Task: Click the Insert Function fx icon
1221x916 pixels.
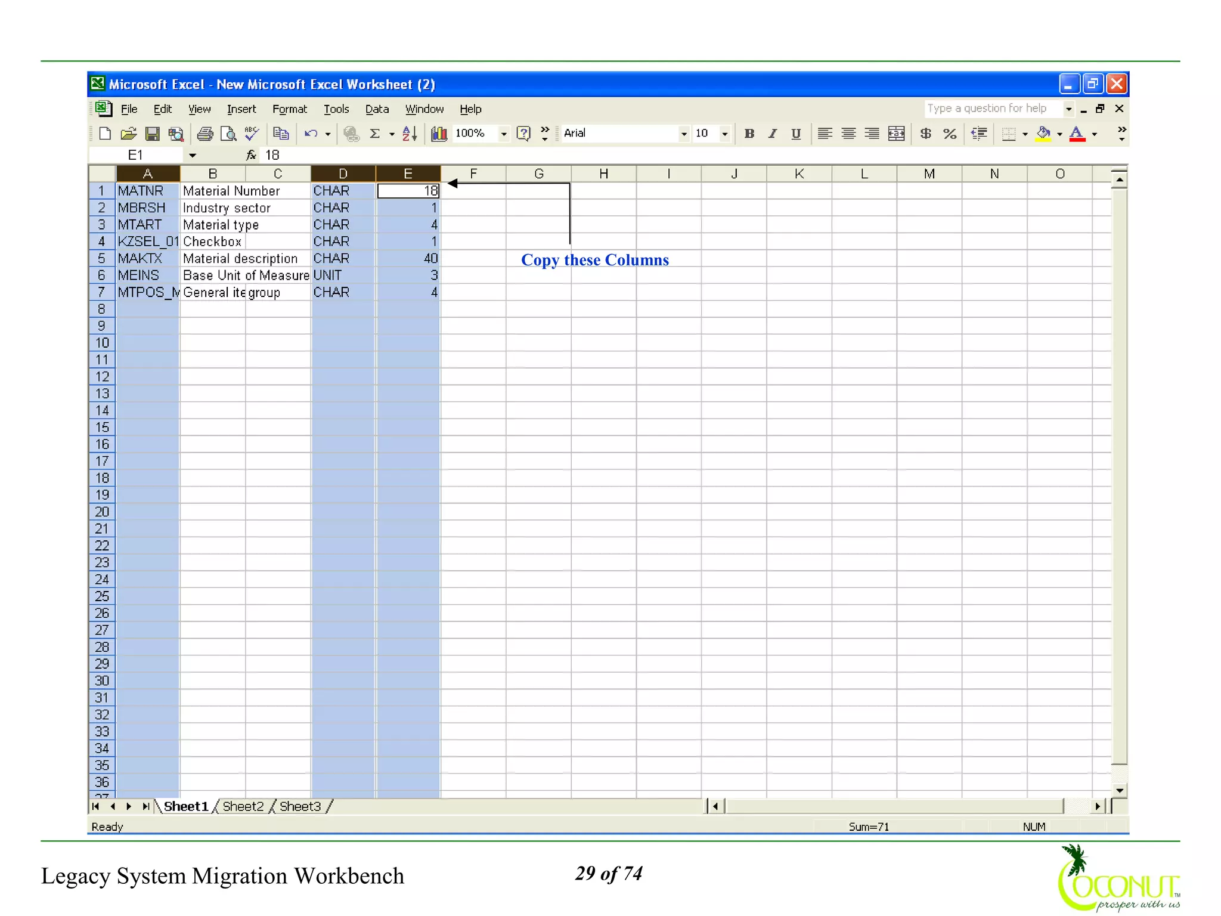Action: pyautogui.click(x=251, y=155)
